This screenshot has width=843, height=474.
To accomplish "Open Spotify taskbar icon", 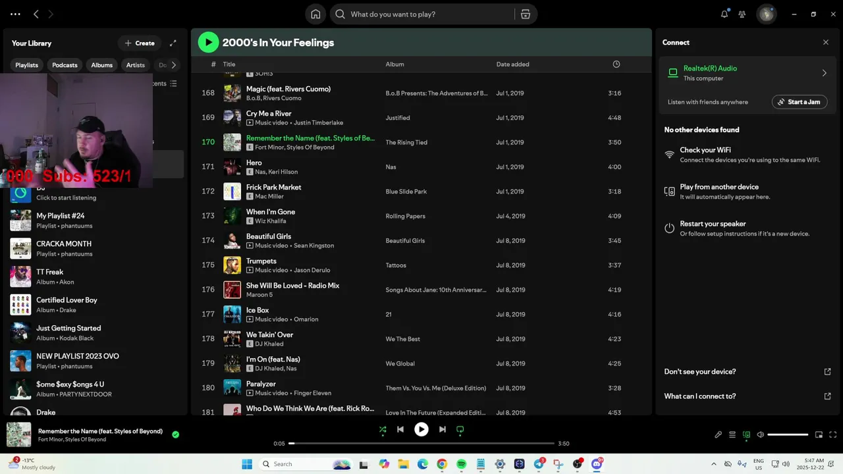I will (461, 464).
